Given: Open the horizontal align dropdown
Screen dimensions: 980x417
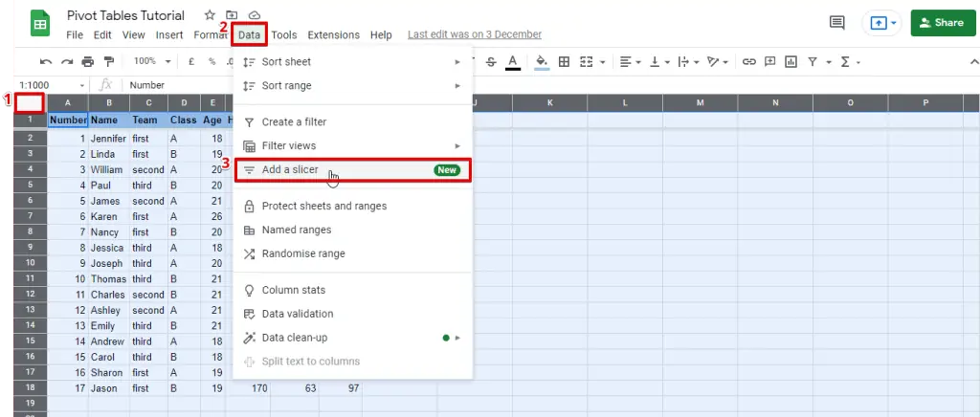Looking at the screenshot, I should click(631, 62).
